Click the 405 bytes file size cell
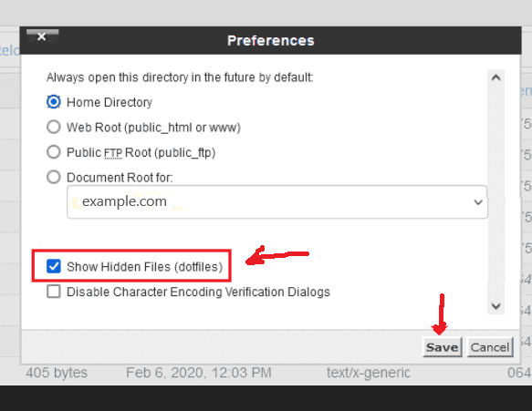Image resolution: width=532 pixels, height=411 pixels. [57, 373]
